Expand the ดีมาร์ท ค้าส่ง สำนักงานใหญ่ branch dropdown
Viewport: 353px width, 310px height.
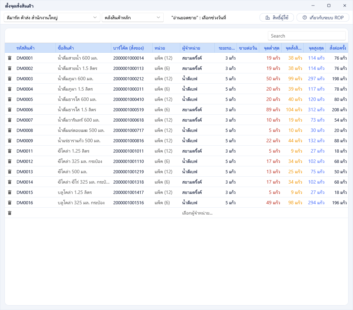point(52,18)
